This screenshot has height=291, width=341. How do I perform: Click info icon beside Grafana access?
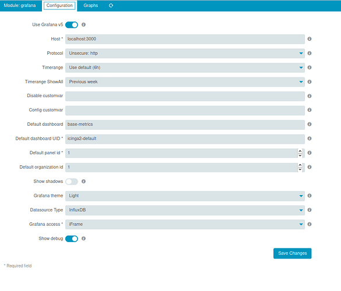tap(310, 224)
